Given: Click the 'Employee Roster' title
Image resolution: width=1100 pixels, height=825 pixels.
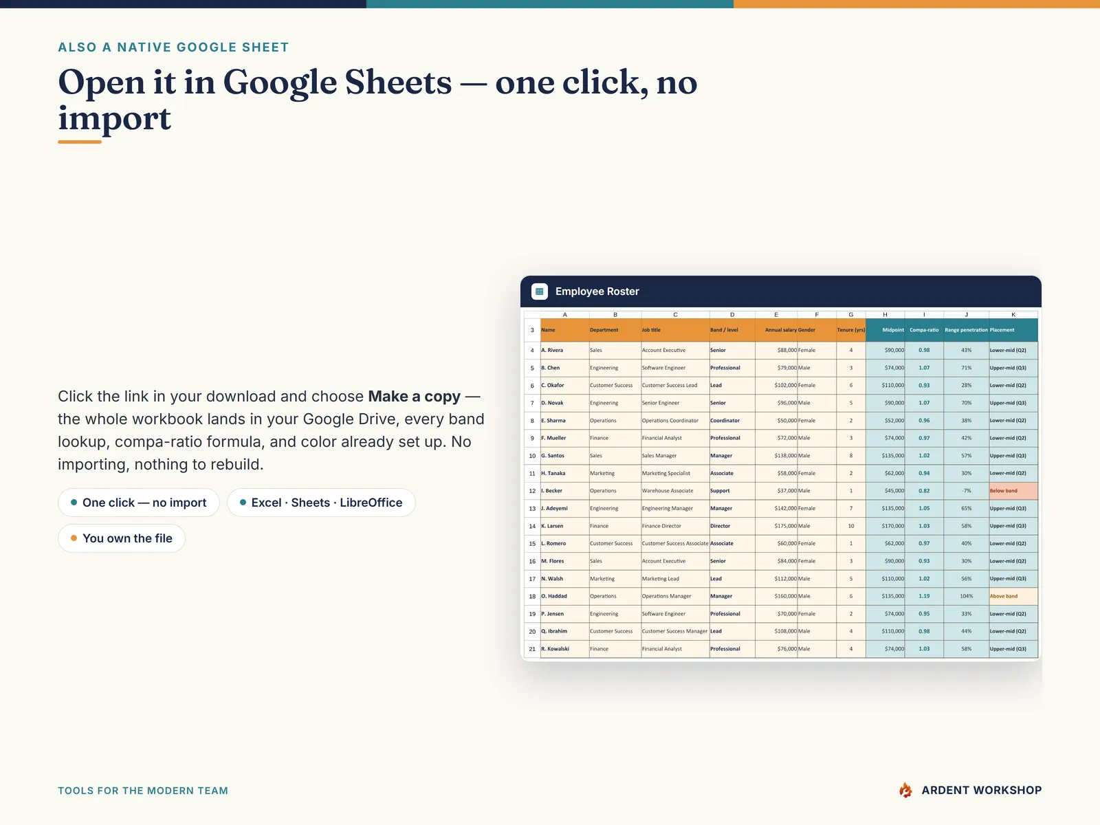Looking at the screenshot, I should click(597, 291).
